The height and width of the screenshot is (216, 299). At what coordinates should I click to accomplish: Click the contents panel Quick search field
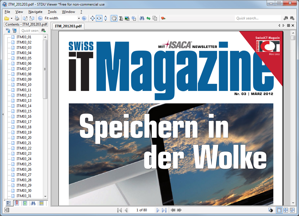click(30, 30)
